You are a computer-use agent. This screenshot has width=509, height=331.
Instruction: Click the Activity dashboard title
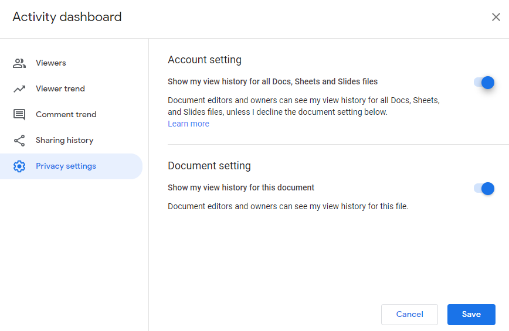[x=67, y=17]
